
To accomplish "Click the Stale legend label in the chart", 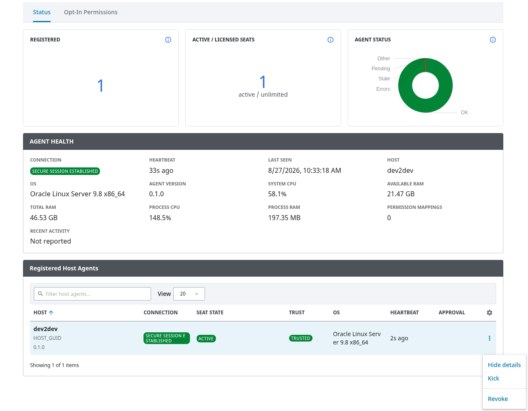I will (x=384, y=79).
